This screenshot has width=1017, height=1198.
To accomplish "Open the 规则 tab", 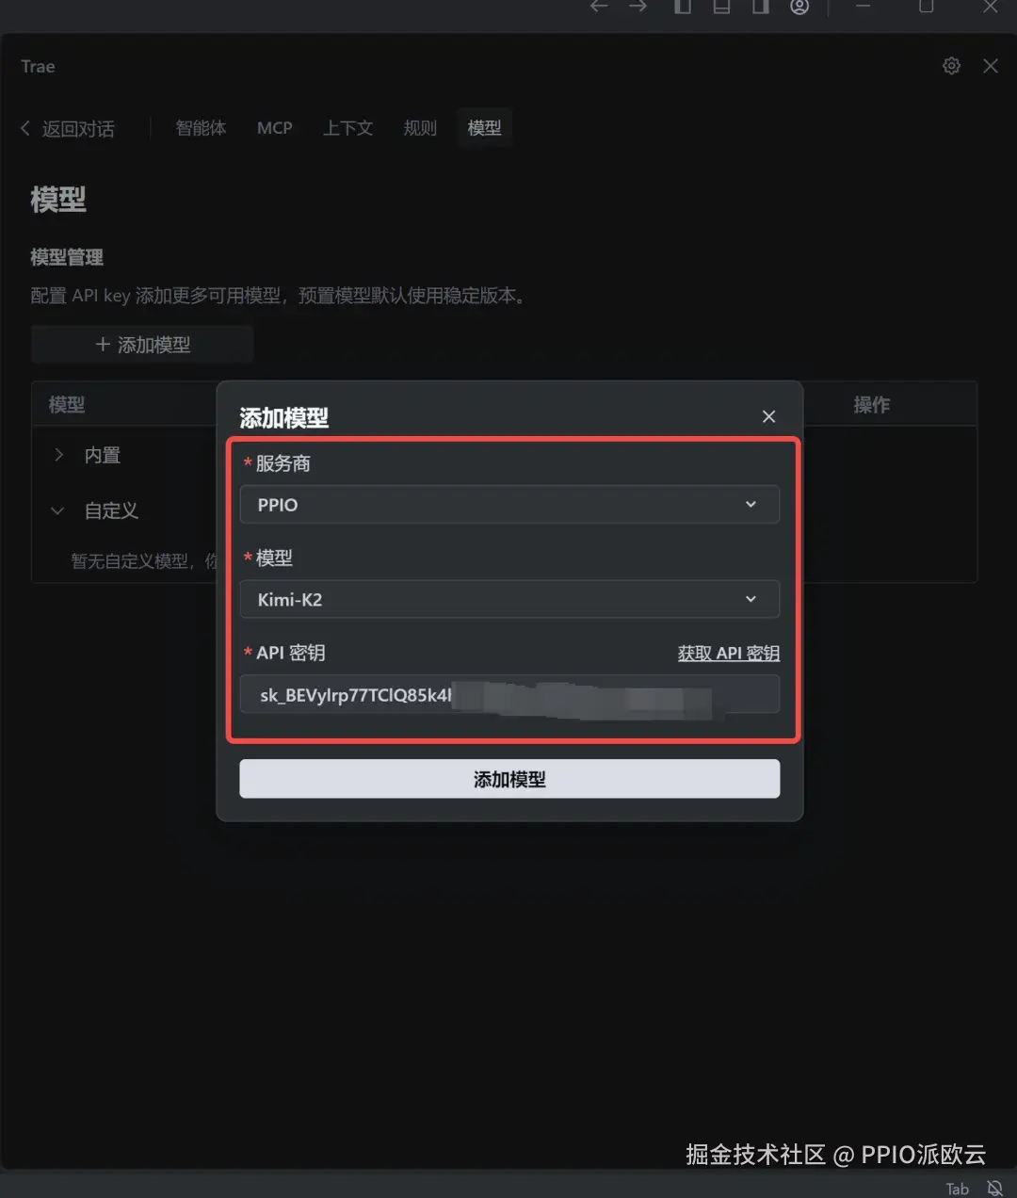I will pos(420,128).
